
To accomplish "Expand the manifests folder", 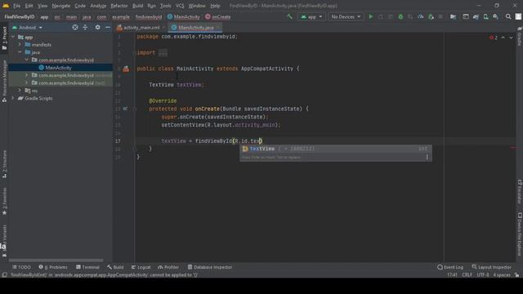I will coord(20,44).
